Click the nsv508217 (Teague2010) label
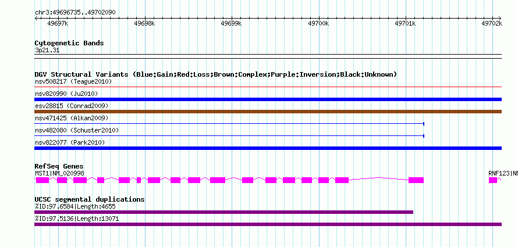Screen dimensions: 518x247 coord(73,81)
